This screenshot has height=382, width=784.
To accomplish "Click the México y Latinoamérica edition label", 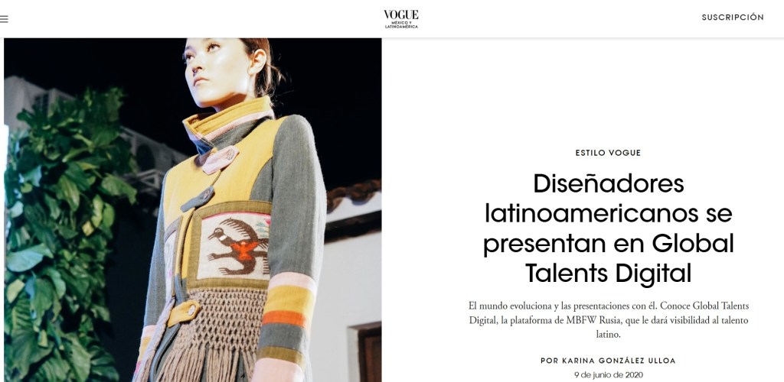I will (x=401, y=24).
